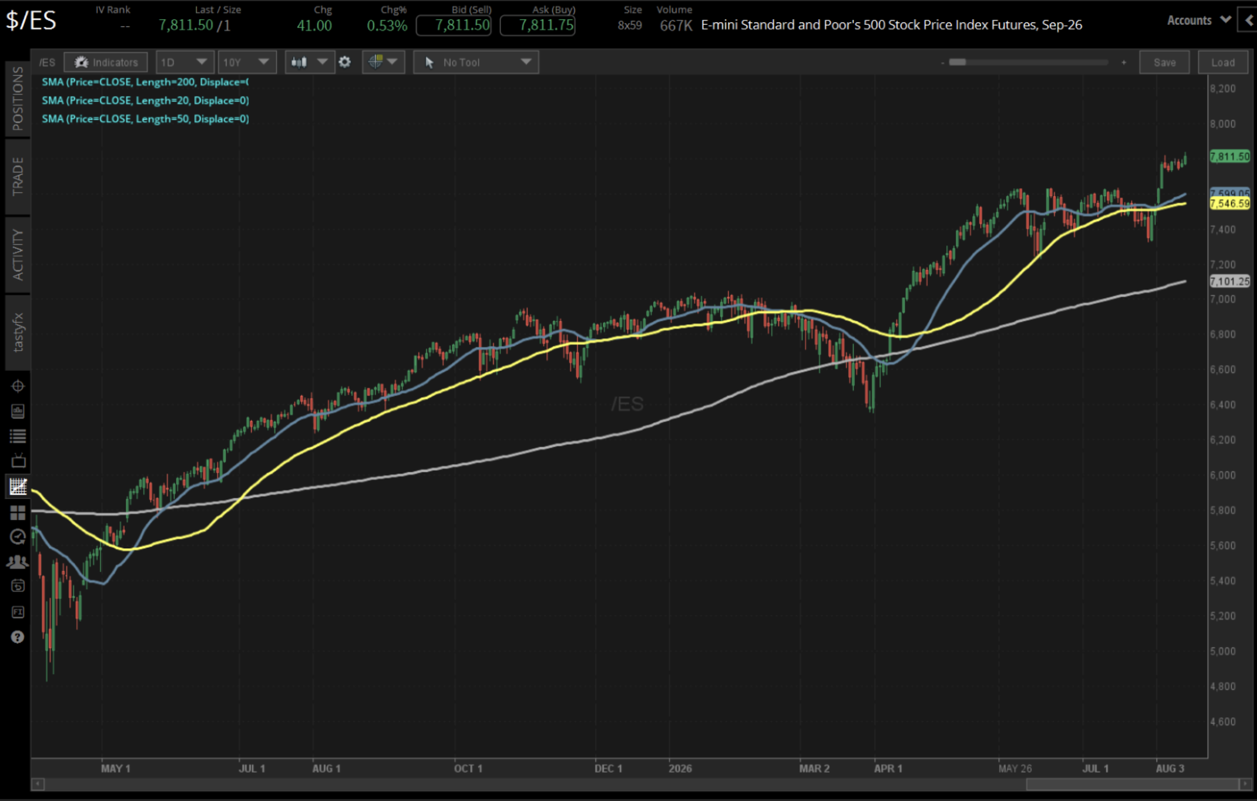Click the 7,811.50 current price axis label
Screen dimensions: 1257x801
tap(1230, 157)
